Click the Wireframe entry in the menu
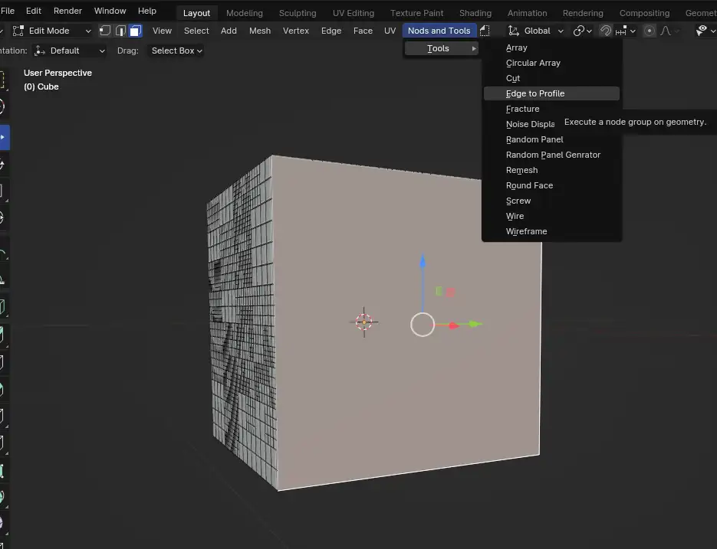The image size is (717, 549). pos(526,231)
